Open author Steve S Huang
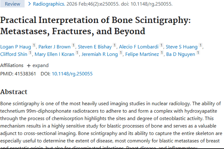The image size is (224, 149). (182, 47)
